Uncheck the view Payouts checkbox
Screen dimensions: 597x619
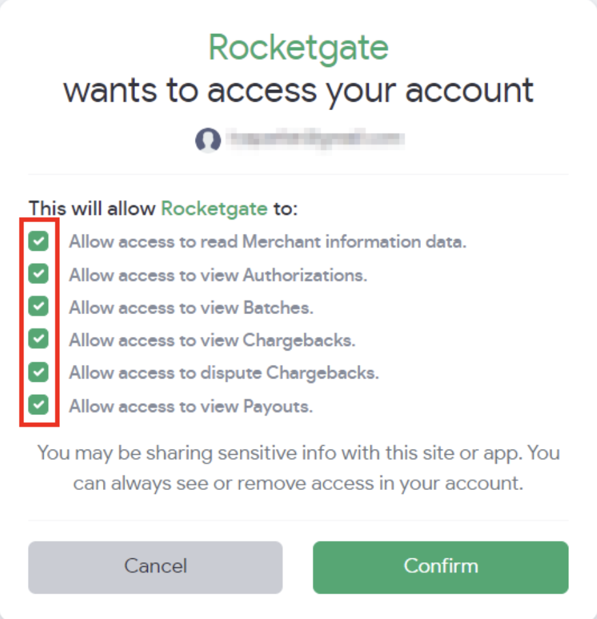click(38, 405)
